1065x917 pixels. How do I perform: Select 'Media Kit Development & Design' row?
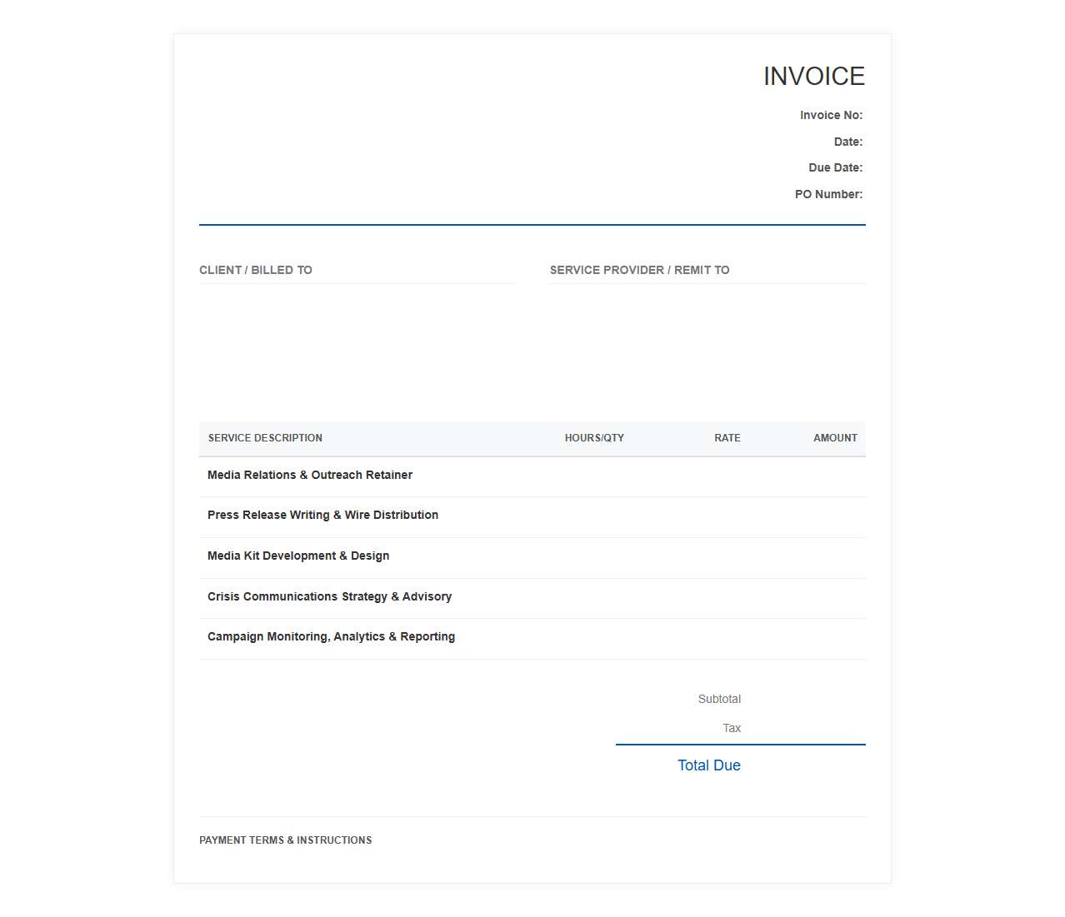point(532,558)
